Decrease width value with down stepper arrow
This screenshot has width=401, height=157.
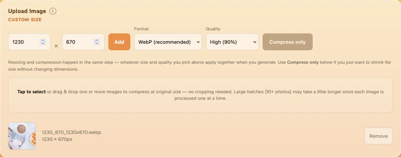pyautogui.click(x=43, y=43)
